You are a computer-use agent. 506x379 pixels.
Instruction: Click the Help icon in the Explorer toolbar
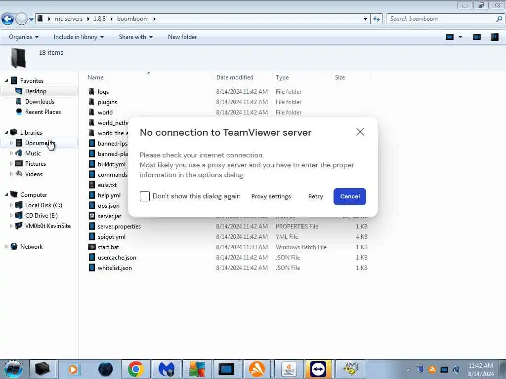point(494,37)
